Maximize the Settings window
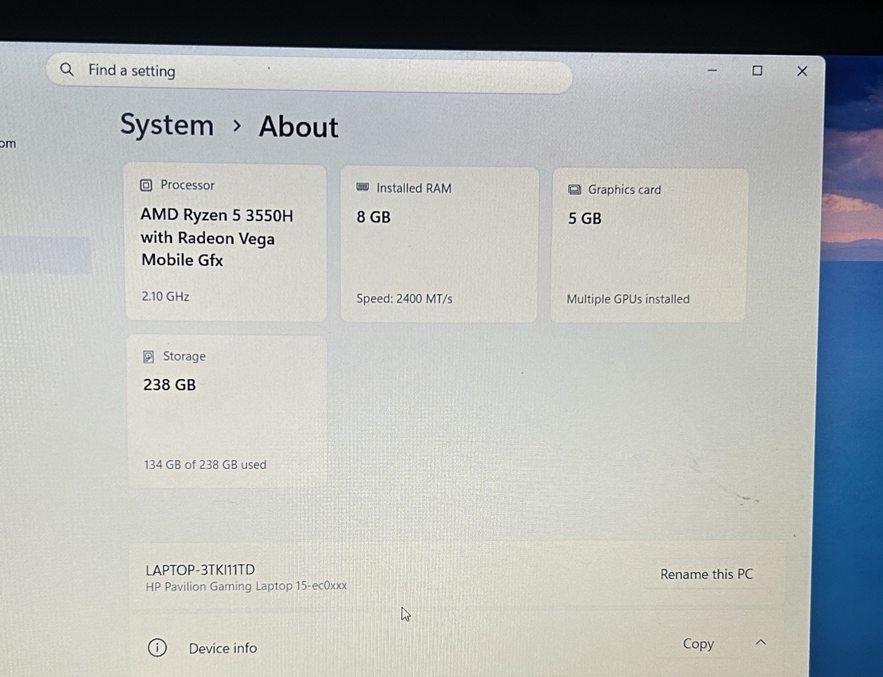Image resolution: width=883 pixels, height=677 pixels. tap(757, 71)
